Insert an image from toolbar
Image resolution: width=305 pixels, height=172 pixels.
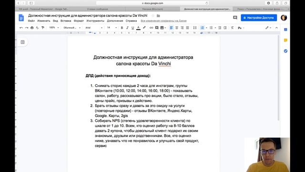coord(162,28)
